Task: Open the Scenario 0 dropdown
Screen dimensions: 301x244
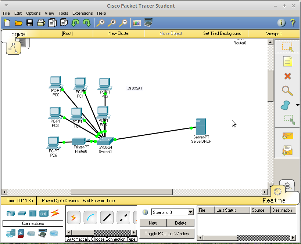Action: coord(172,212)
